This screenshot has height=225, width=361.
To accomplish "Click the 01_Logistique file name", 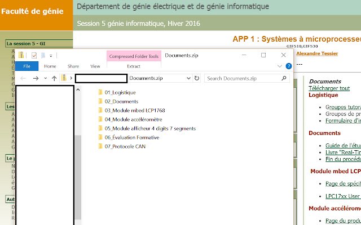I will (120, 92).
